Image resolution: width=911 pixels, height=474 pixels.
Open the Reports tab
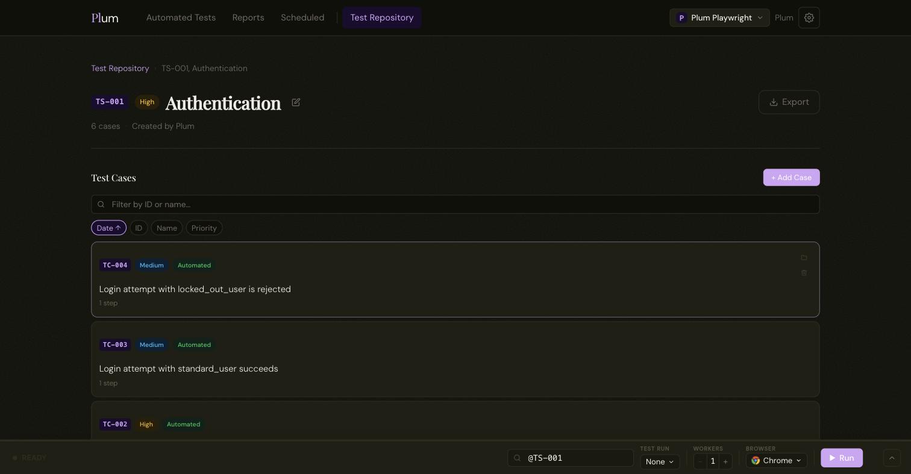click(x=248, y=17)
